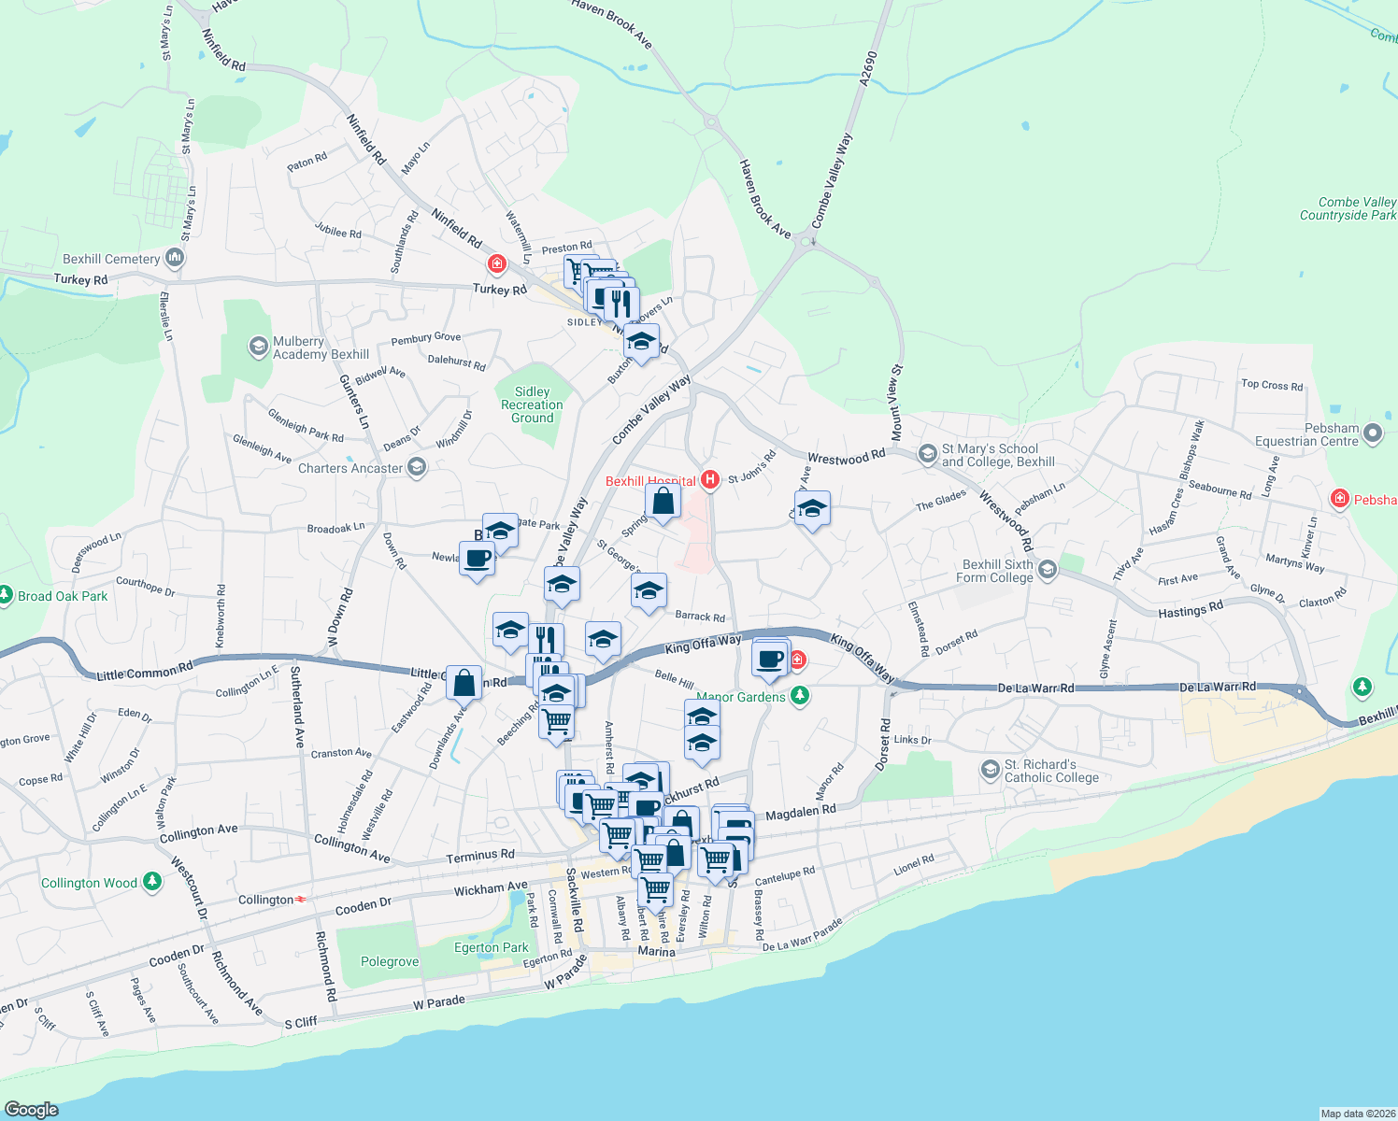Screen dimensions: 1398x1121
Task: Open the Google logo link
Action: click(32, 1109)
